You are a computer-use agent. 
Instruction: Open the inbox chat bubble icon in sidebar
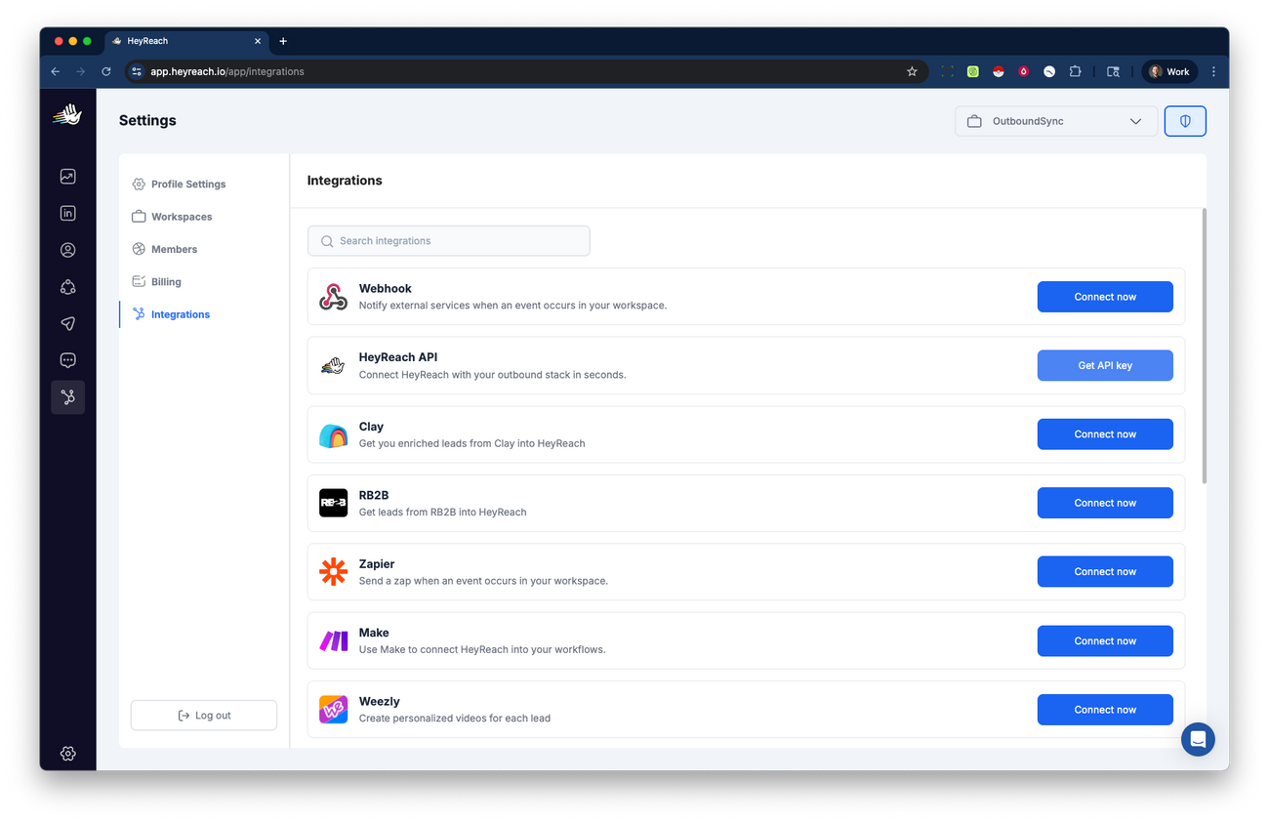(67, 359)
